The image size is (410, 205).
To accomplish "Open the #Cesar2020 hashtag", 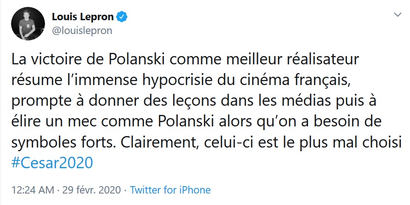I will coord(51,162).
